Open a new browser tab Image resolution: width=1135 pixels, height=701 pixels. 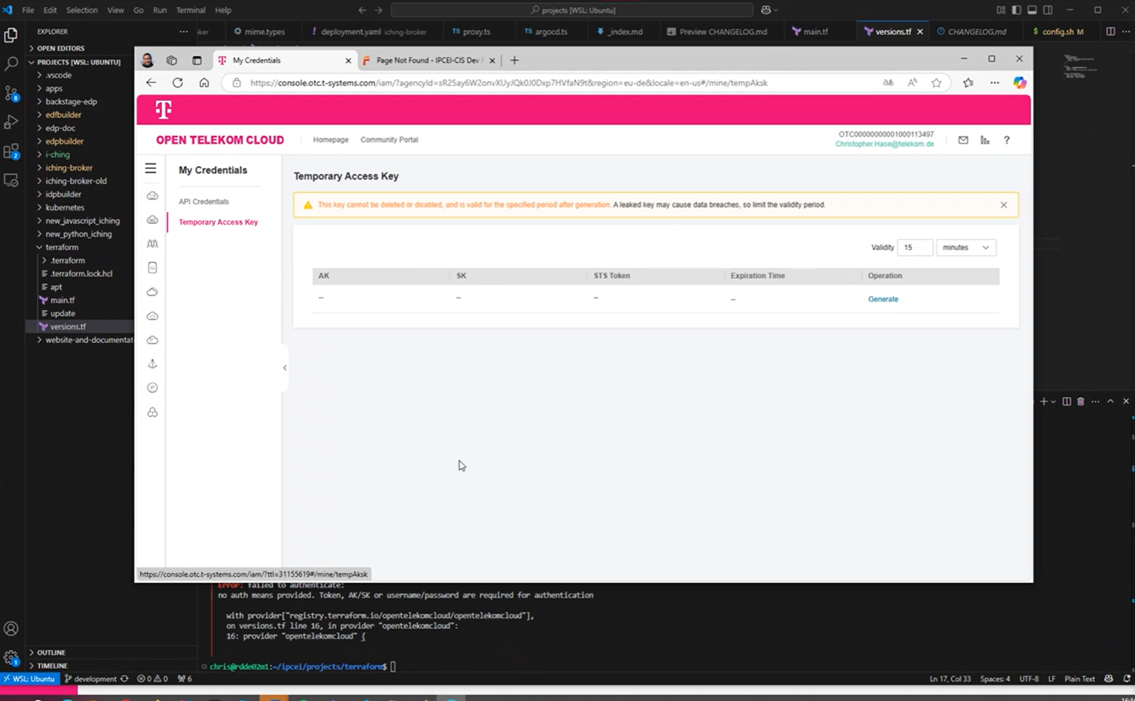pos(514,60)
